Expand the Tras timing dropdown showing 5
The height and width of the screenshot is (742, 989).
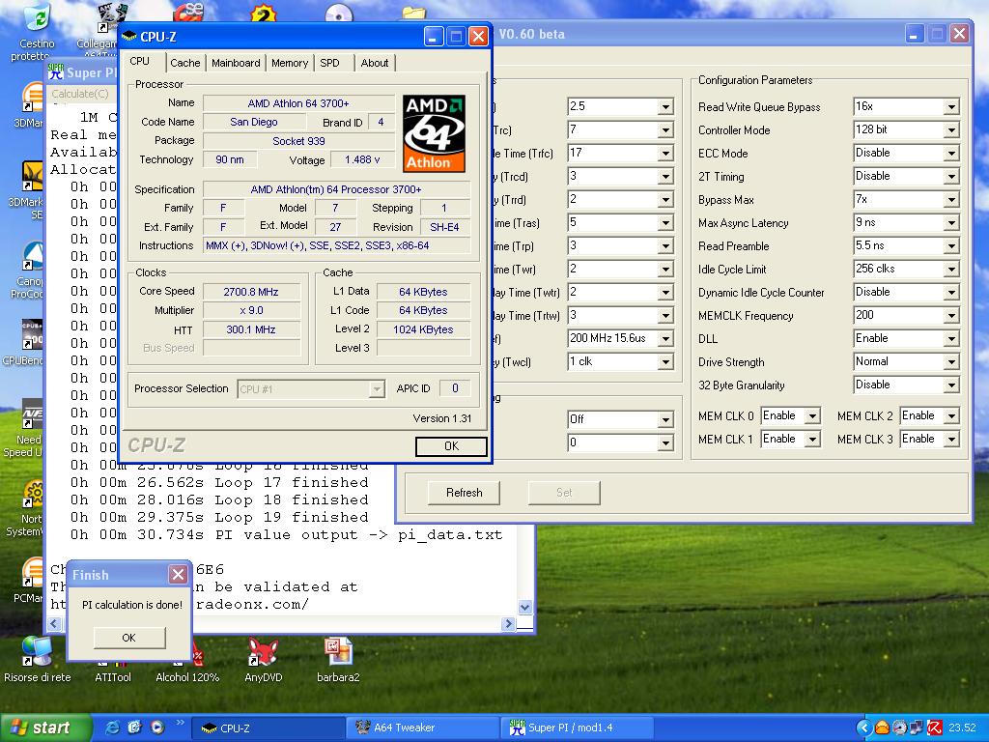click(664, 223)
